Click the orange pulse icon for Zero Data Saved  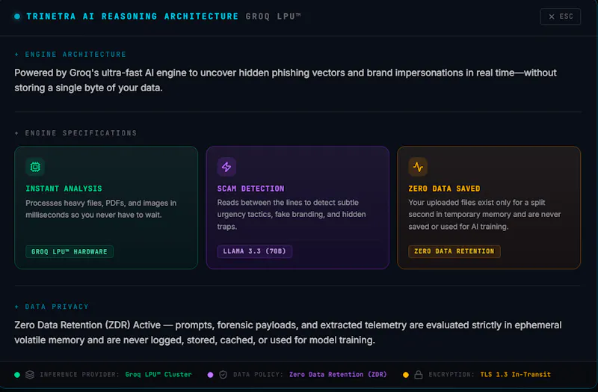point(418,167)
